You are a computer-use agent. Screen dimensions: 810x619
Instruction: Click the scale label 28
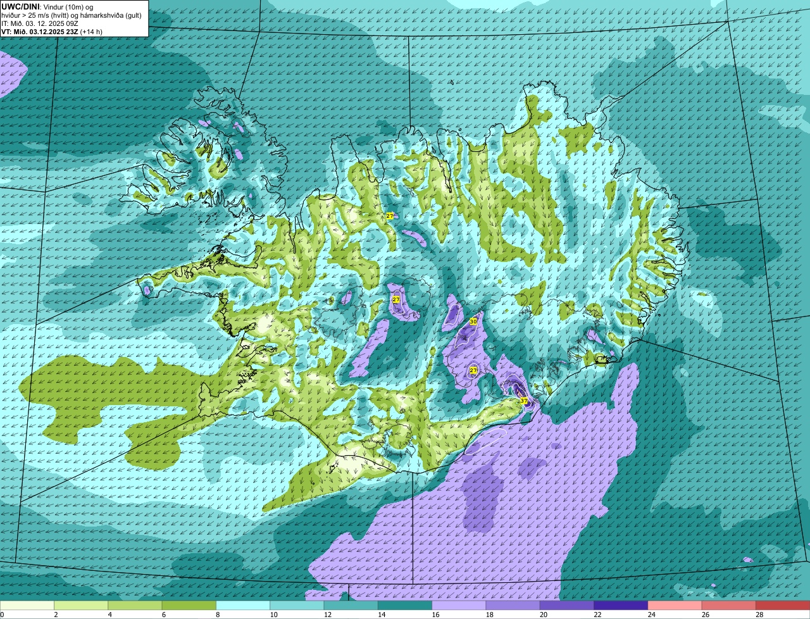click(x=759, y=615)
